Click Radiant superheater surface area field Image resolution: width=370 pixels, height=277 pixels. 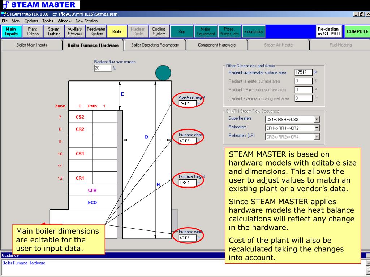304,72
